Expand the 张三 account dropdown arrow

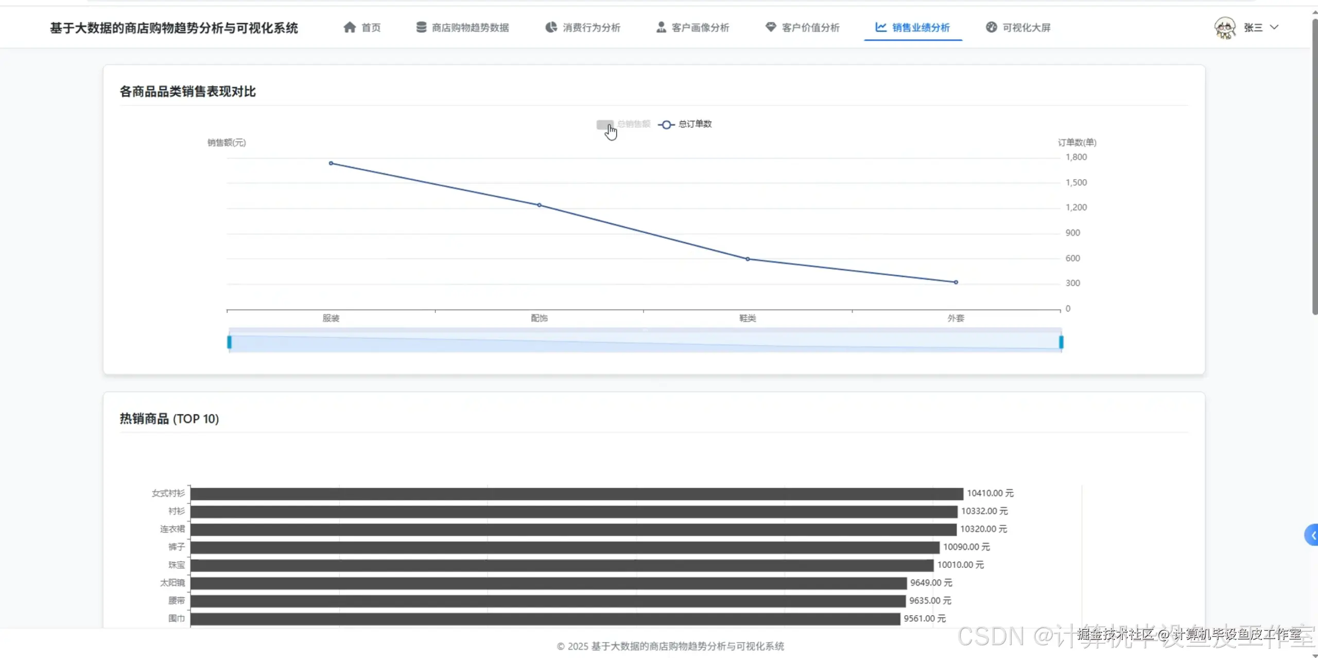point(1274,27)
